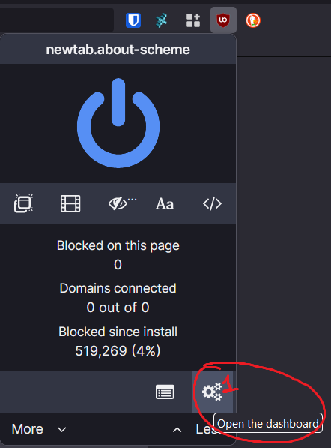The width and height of the screenshot is (331, 448).
Task: Expand panel with More chevron
Action: 62,429
